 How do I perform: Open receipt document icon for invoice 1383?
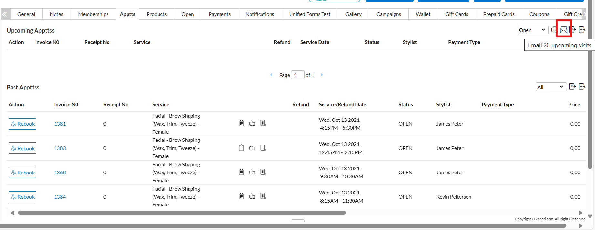pyautogui.click(x=263, y=148)
